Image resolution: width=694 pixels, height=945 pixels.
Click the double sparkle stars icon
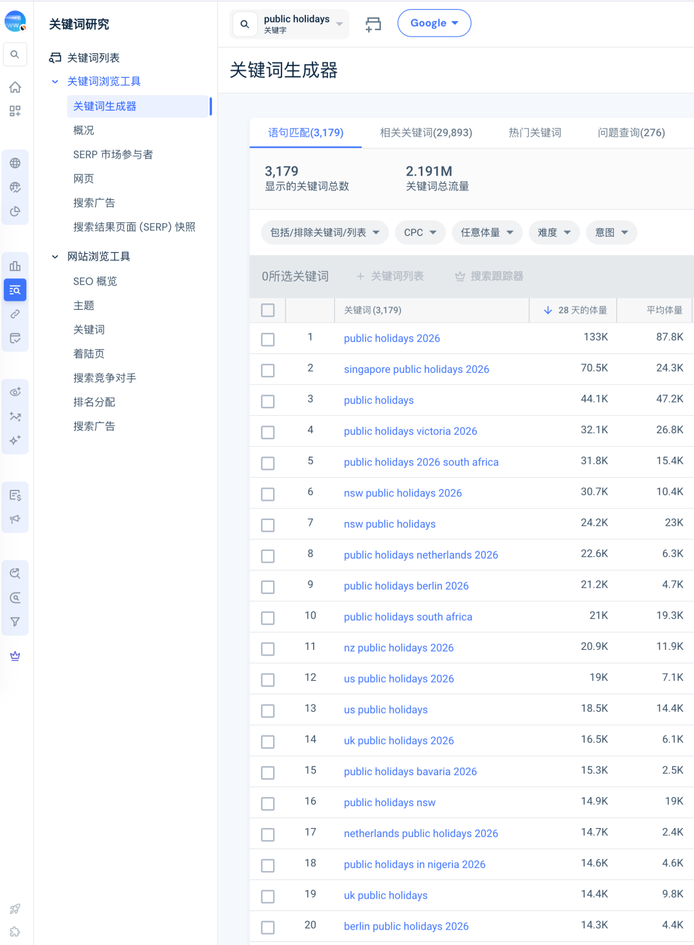tap(15, 440)
